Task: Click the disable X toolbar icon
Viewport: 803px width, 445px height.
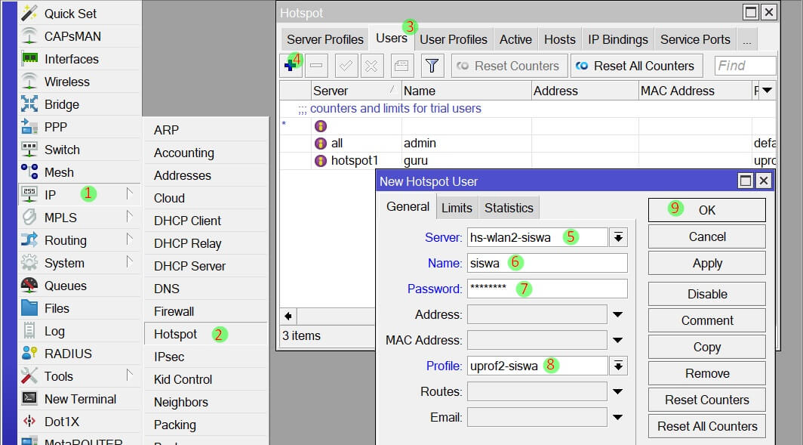Action: (371, 66)
